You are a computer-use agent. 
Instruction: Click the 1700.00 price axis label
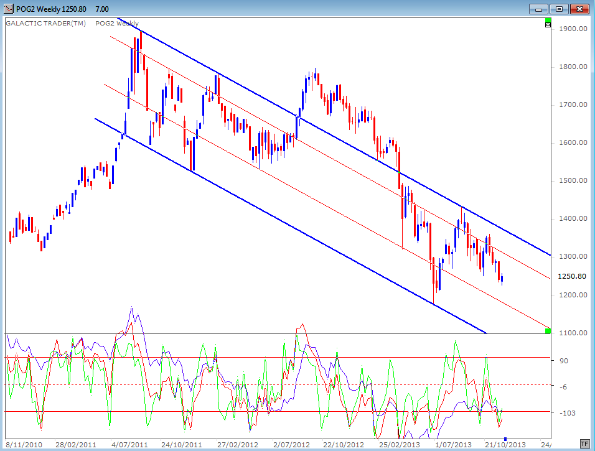[573, 105]
